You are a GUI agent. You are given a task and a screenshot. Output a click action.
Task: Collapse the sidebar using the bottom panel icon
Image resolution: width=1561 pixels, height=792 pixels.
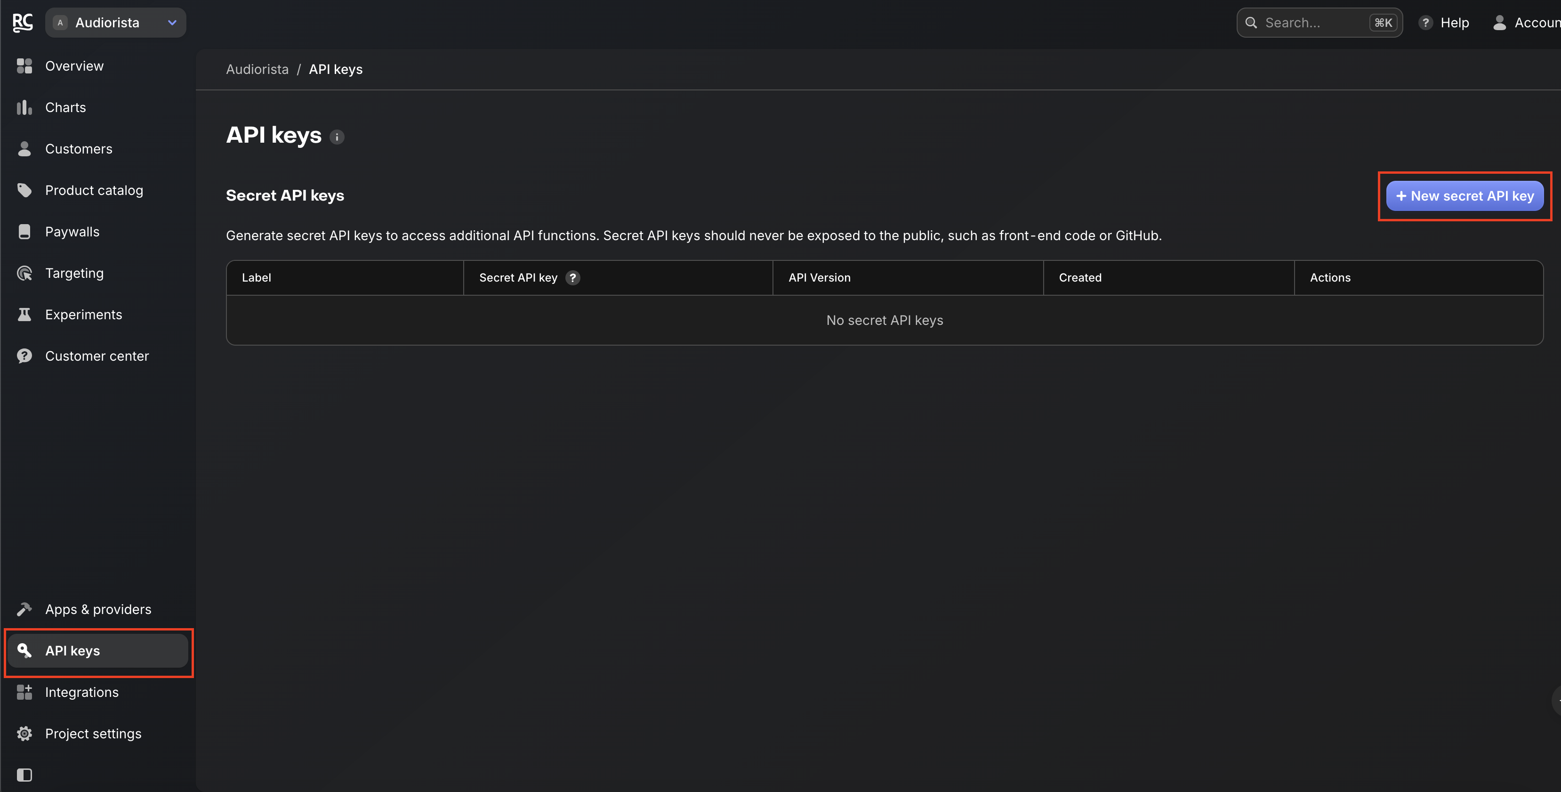tap(24, 775)
